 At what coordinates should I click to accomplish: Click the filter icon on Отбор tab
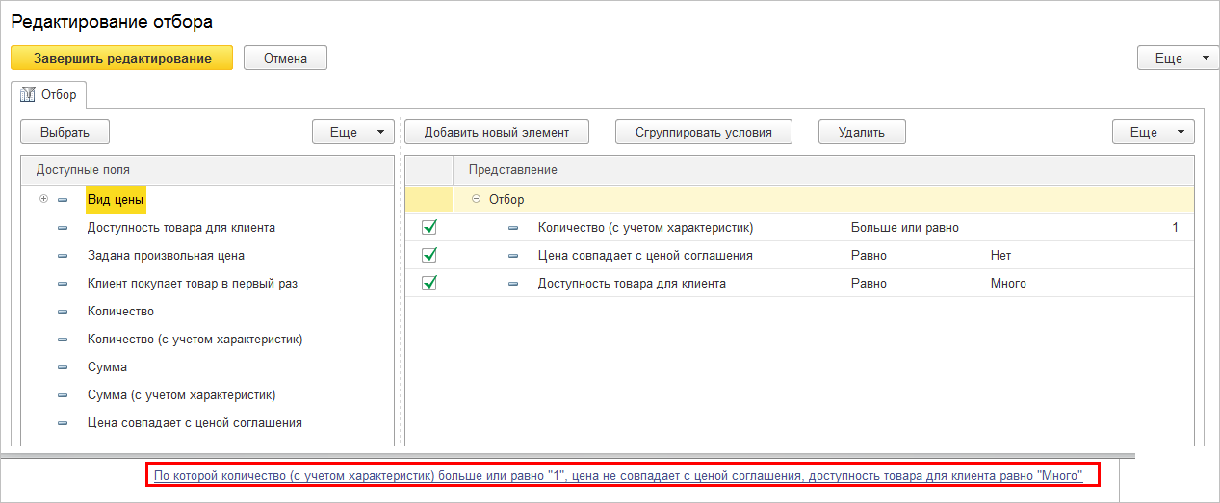point(28,95)
